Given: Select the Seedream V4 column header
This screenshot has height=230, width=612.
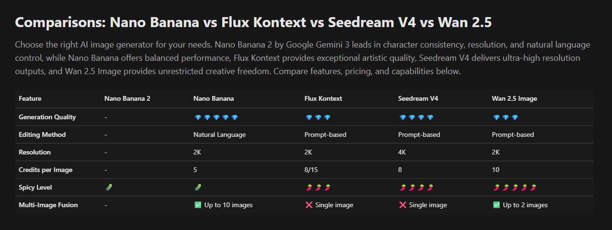Looking at the screenshot, I should [418, 99].
